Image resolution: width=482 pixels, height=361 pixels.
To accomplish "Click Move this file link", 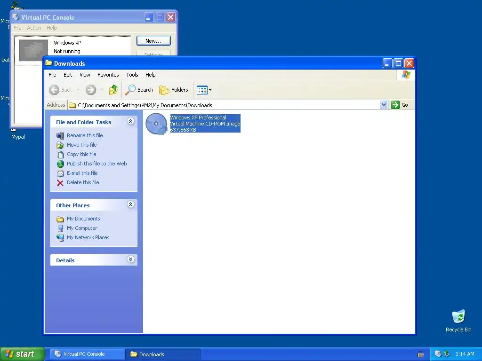I will click(x=82, y=145).
